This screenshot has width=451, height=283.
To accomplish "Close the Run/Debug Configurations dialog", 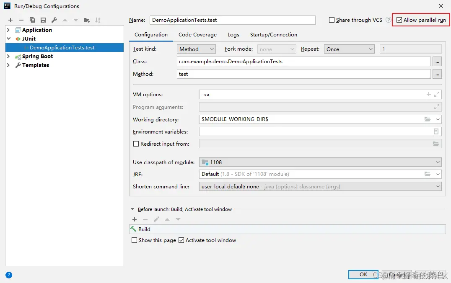I will [x=441, y=6].
